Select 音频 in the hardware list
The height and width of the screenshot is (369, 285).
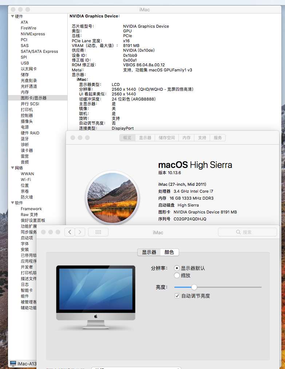point(25,162)
